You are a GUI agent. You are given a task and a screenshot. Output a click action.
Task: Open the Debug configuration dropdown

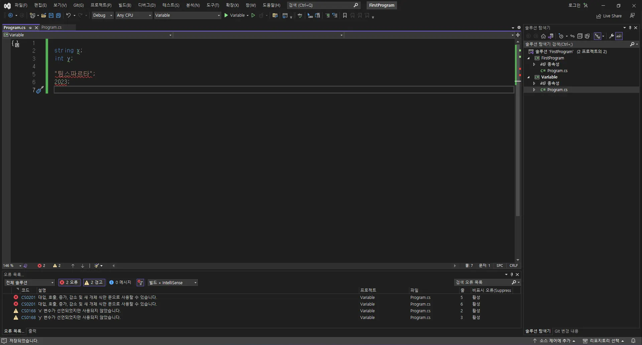pyautogui.click(x=103, y=15)
